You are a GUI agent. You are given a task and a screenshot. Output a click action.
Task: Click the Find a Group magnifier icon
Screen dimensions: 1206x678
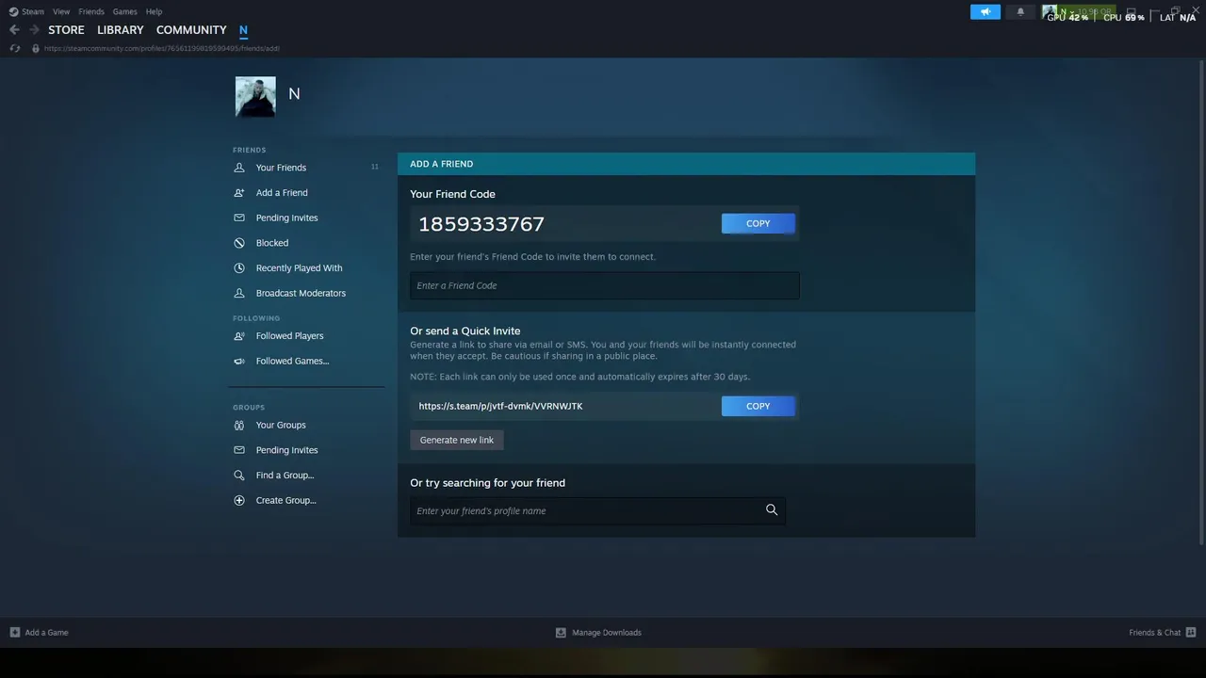click(239, 476)
